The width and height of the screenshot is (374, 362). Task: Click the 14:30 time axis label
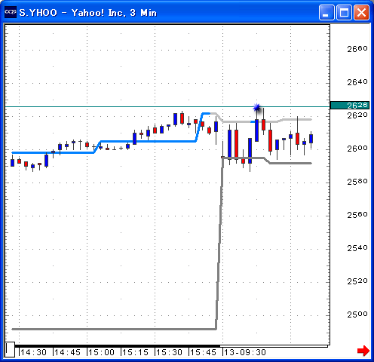click(x=33, y=352)
